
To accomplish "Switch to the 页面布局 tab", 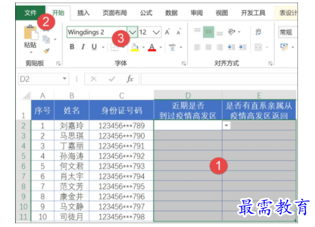I will point(114,13).
